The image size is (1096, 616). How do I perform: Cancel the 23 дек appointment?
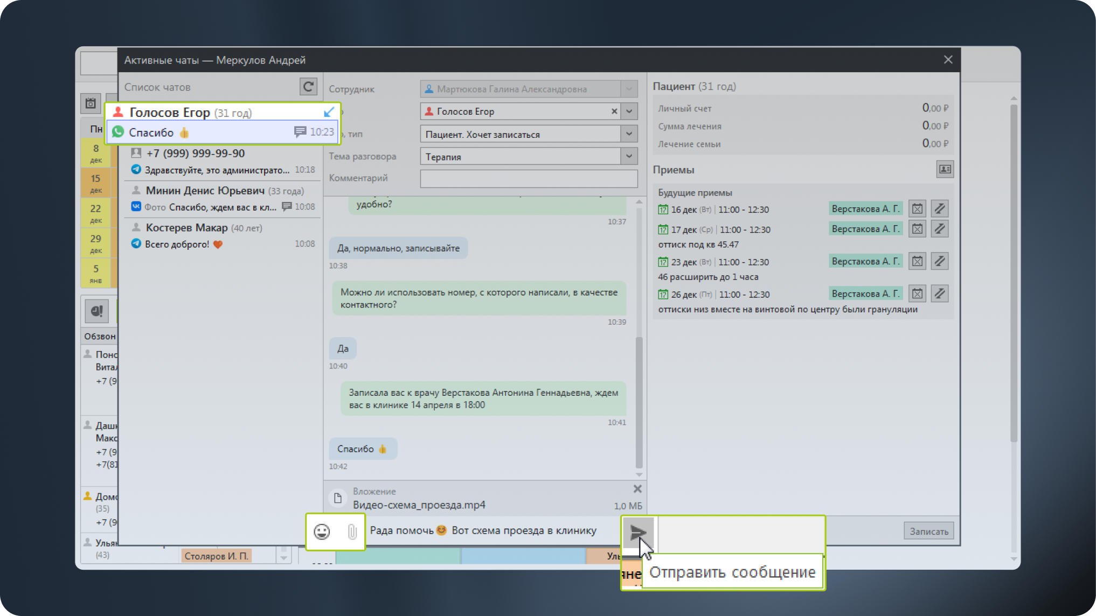click(917, 262)
